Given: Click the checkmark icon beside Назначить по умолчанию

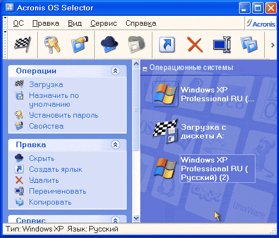Looking at the screenshot, I should 19,95.
